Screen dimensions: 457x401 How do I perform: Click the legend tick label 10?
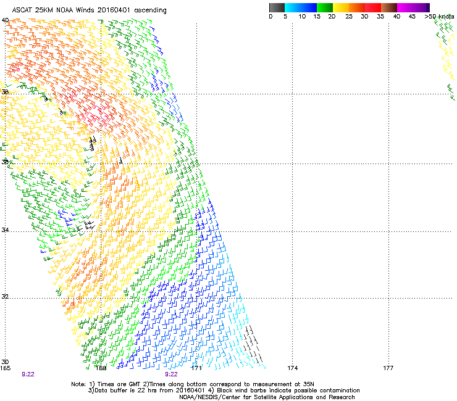[x=302, y=17]
